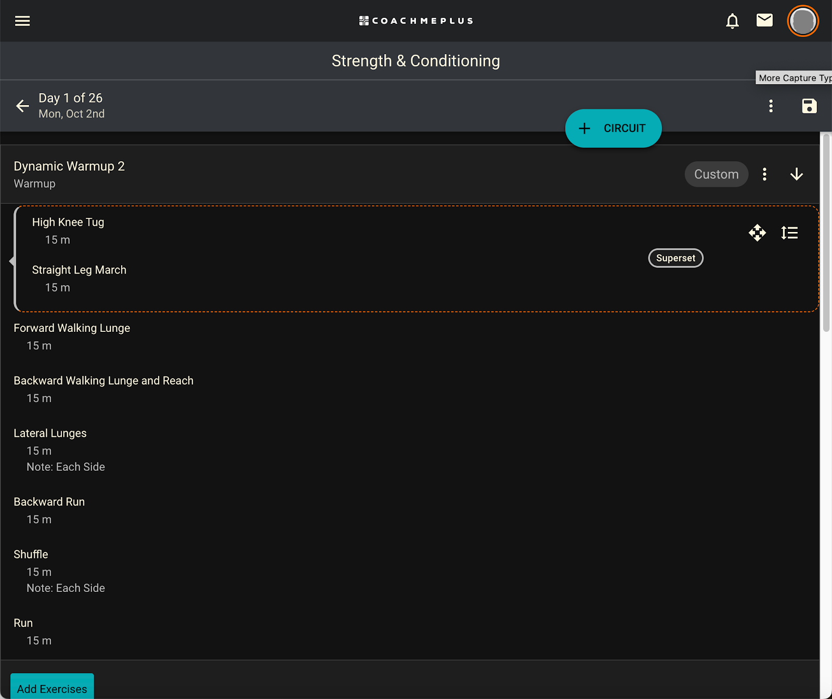Open the day options three-dot menu
Viewport: 832px width, 699px height.
771,106
